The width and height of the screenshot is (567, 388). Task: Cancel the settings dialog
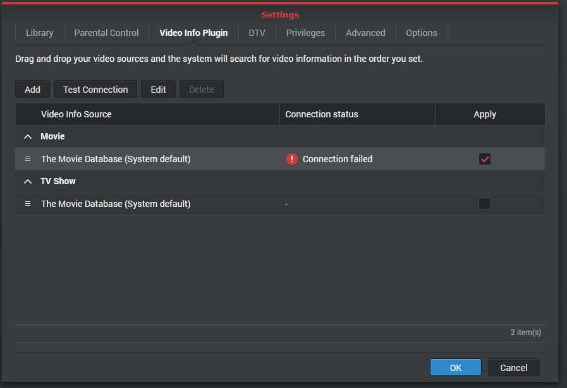pyautogui.click(x=513, y=368)
